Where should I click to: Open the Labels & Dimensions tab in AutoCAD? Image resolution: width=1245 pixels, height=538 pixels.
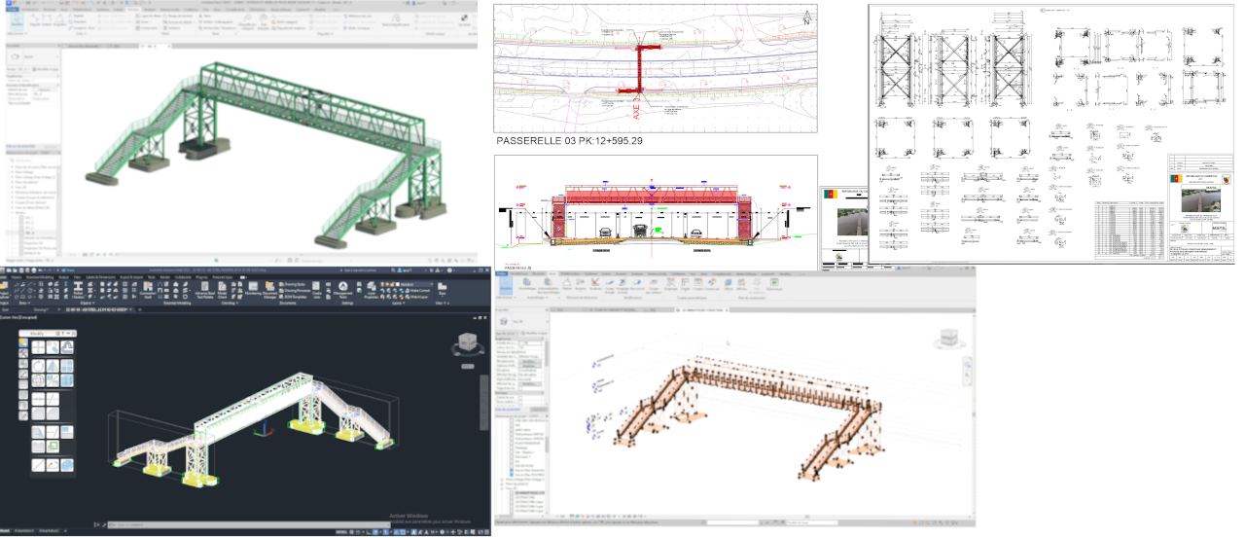click(100, 276)
